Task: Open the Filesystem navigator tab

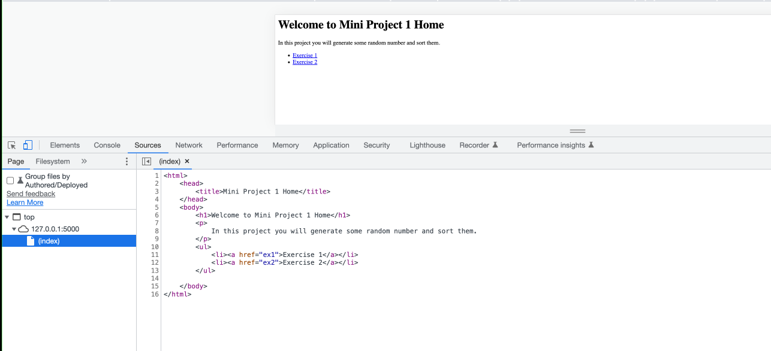Action: point(53,161)
